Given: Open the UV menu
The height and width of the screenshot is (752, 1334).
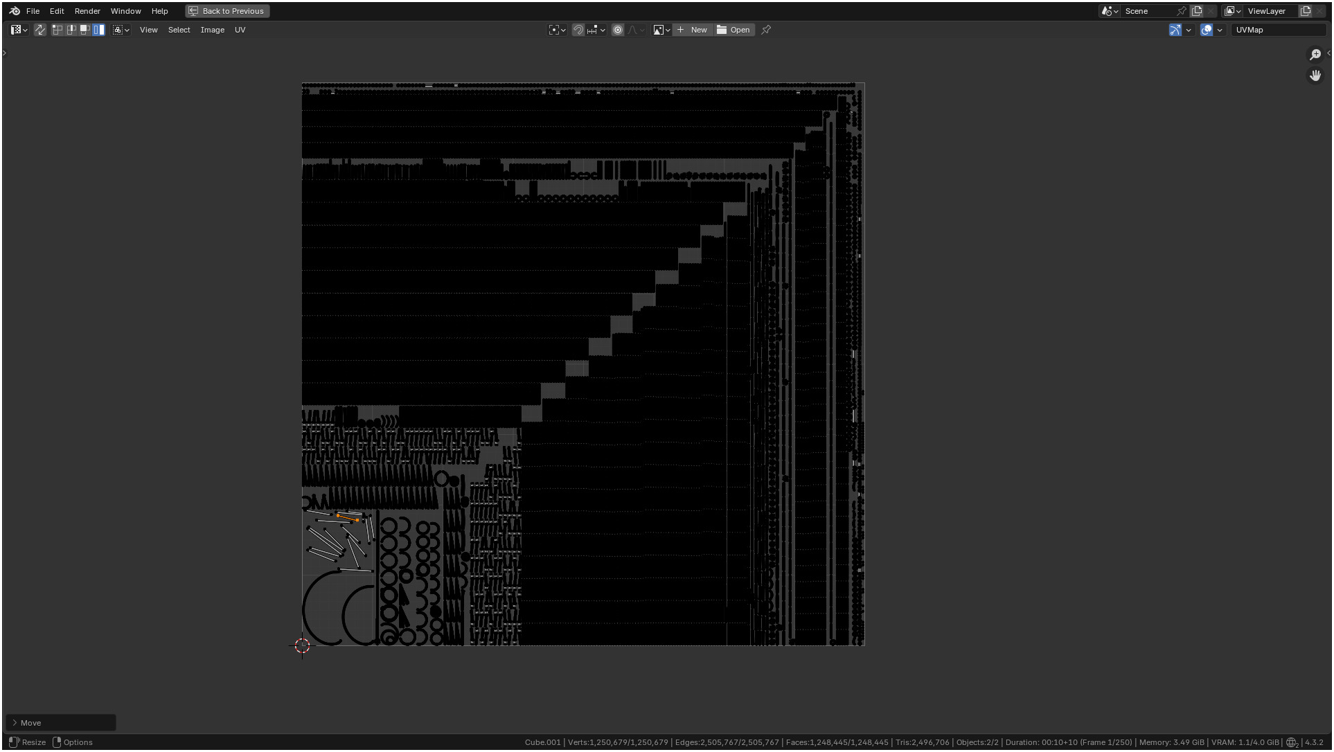Looking at the screenshot, I should click(240, 30).
